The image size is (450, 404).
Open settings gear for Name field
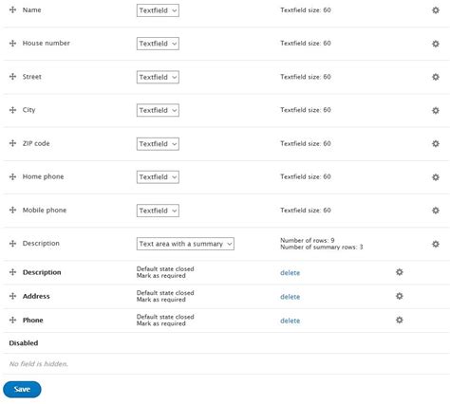click(x=436, y=10)
